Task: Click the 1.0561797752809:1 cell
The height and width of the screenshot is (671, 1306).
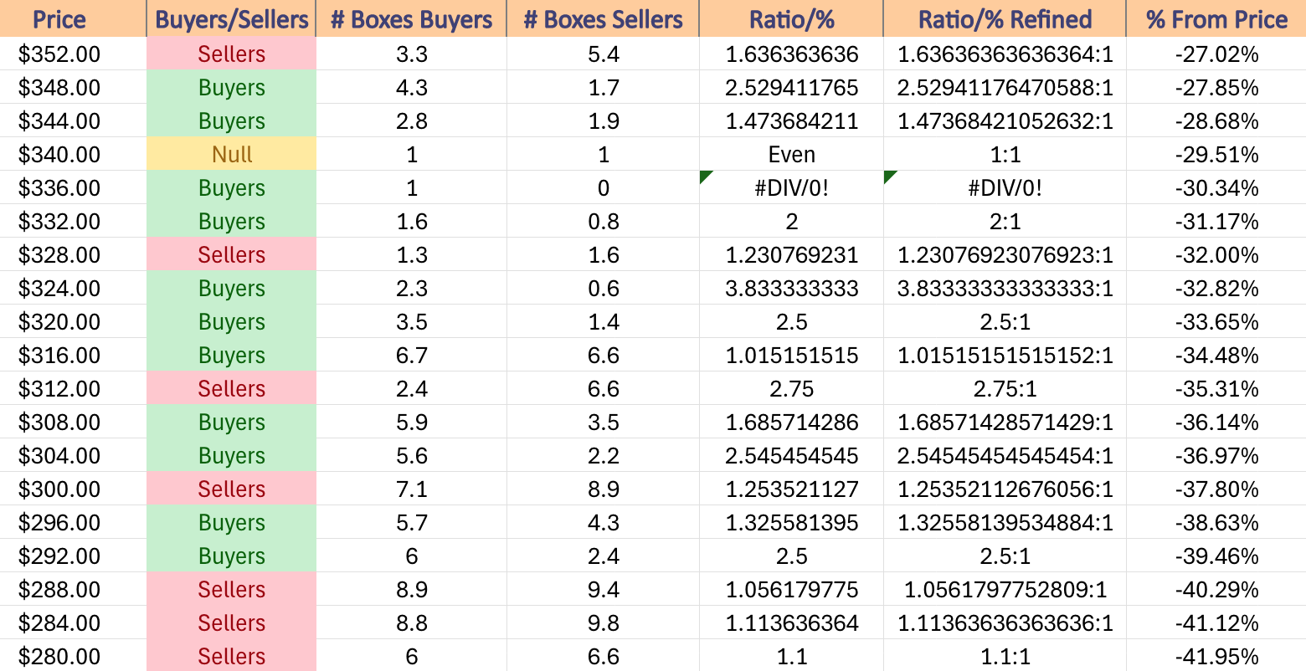Action: pos(1005,589)
